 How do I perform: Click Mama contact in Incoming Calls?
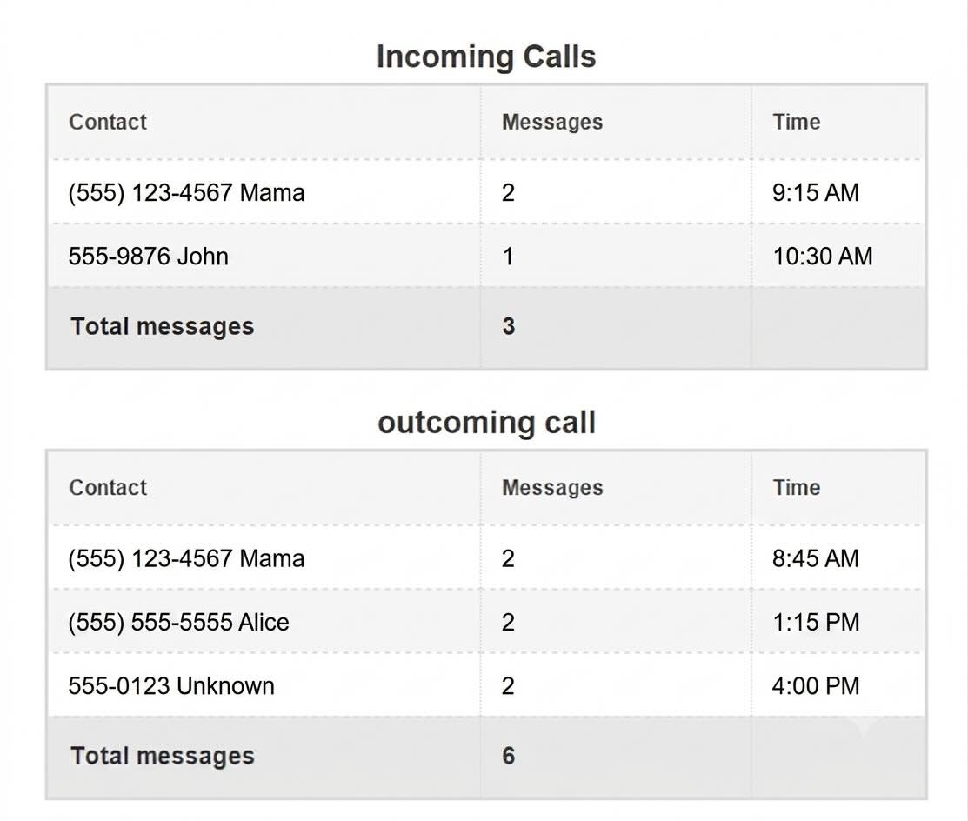[186, 192]
